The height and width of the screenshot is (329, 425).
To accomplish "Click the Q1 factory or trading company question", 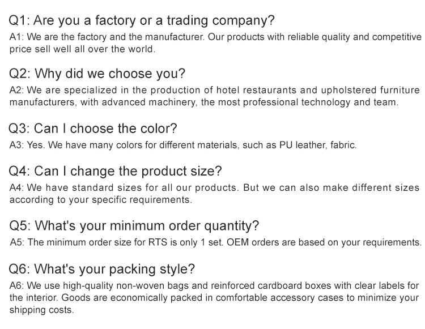I will coord(142,21).
